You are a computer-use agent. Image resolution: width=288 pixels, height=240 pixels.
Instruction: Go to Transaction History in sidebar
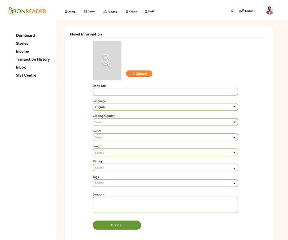[33, 59]
